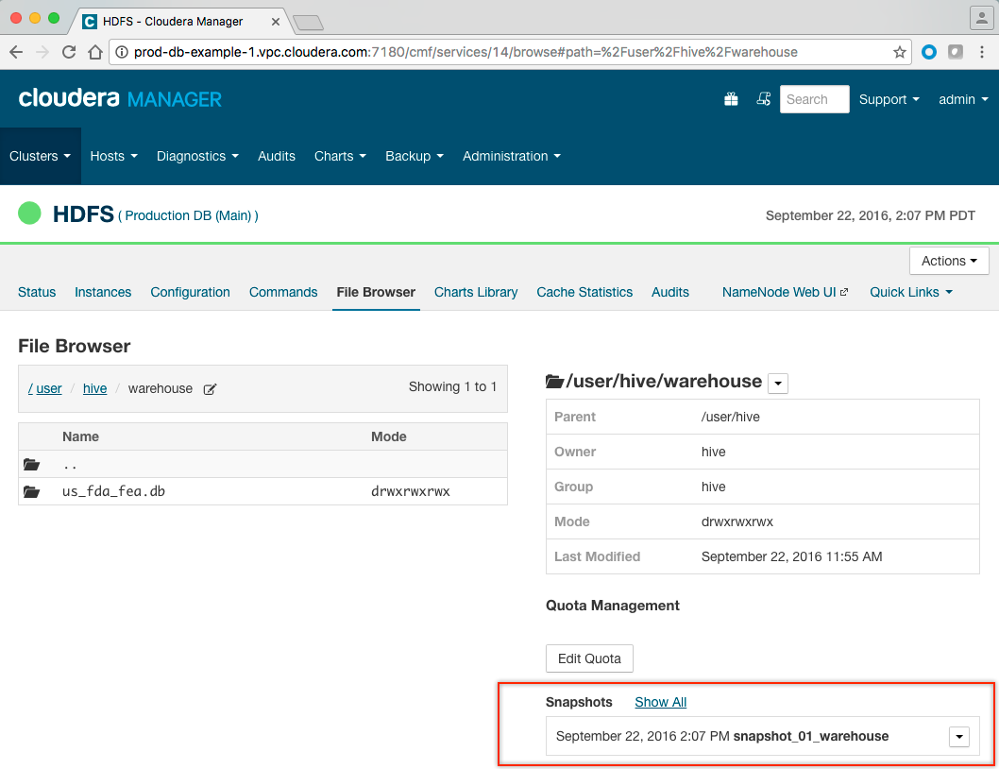Open the Diagnostics menu
999x769 pixels.
pyautogui.click(x=197, y=156)
